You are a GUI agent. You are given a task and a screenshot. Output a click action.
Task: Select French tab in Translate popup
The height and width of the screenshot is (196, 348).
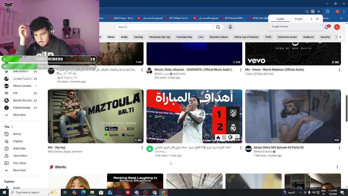[299, 19]
